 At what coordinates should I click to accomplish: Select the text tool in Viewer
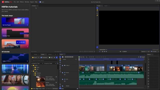(x=97, y=12)
